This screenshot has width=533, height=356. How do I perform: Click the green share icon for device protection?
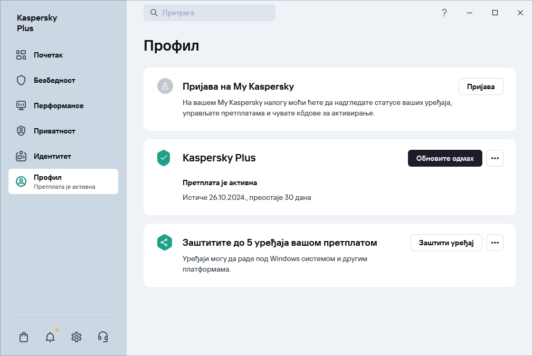[164, 242]
